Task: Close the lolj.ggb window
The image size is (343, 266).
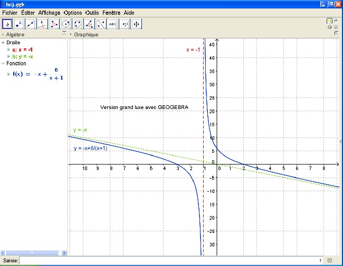Action: tap(338, 4)
